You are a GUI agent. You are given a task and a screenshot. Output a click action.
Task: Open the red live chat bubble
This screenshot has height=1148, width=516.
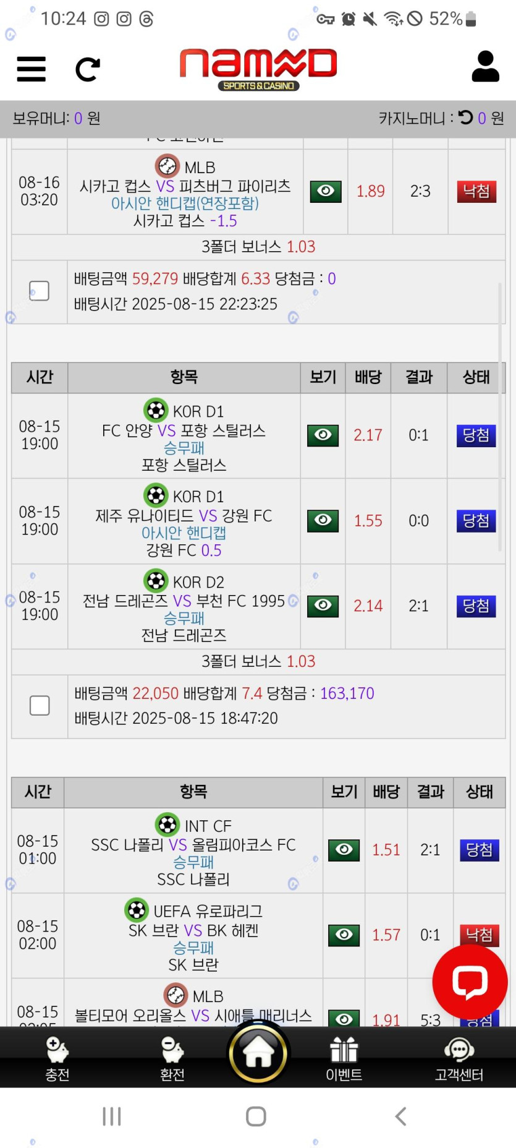[x=470, y=982]
